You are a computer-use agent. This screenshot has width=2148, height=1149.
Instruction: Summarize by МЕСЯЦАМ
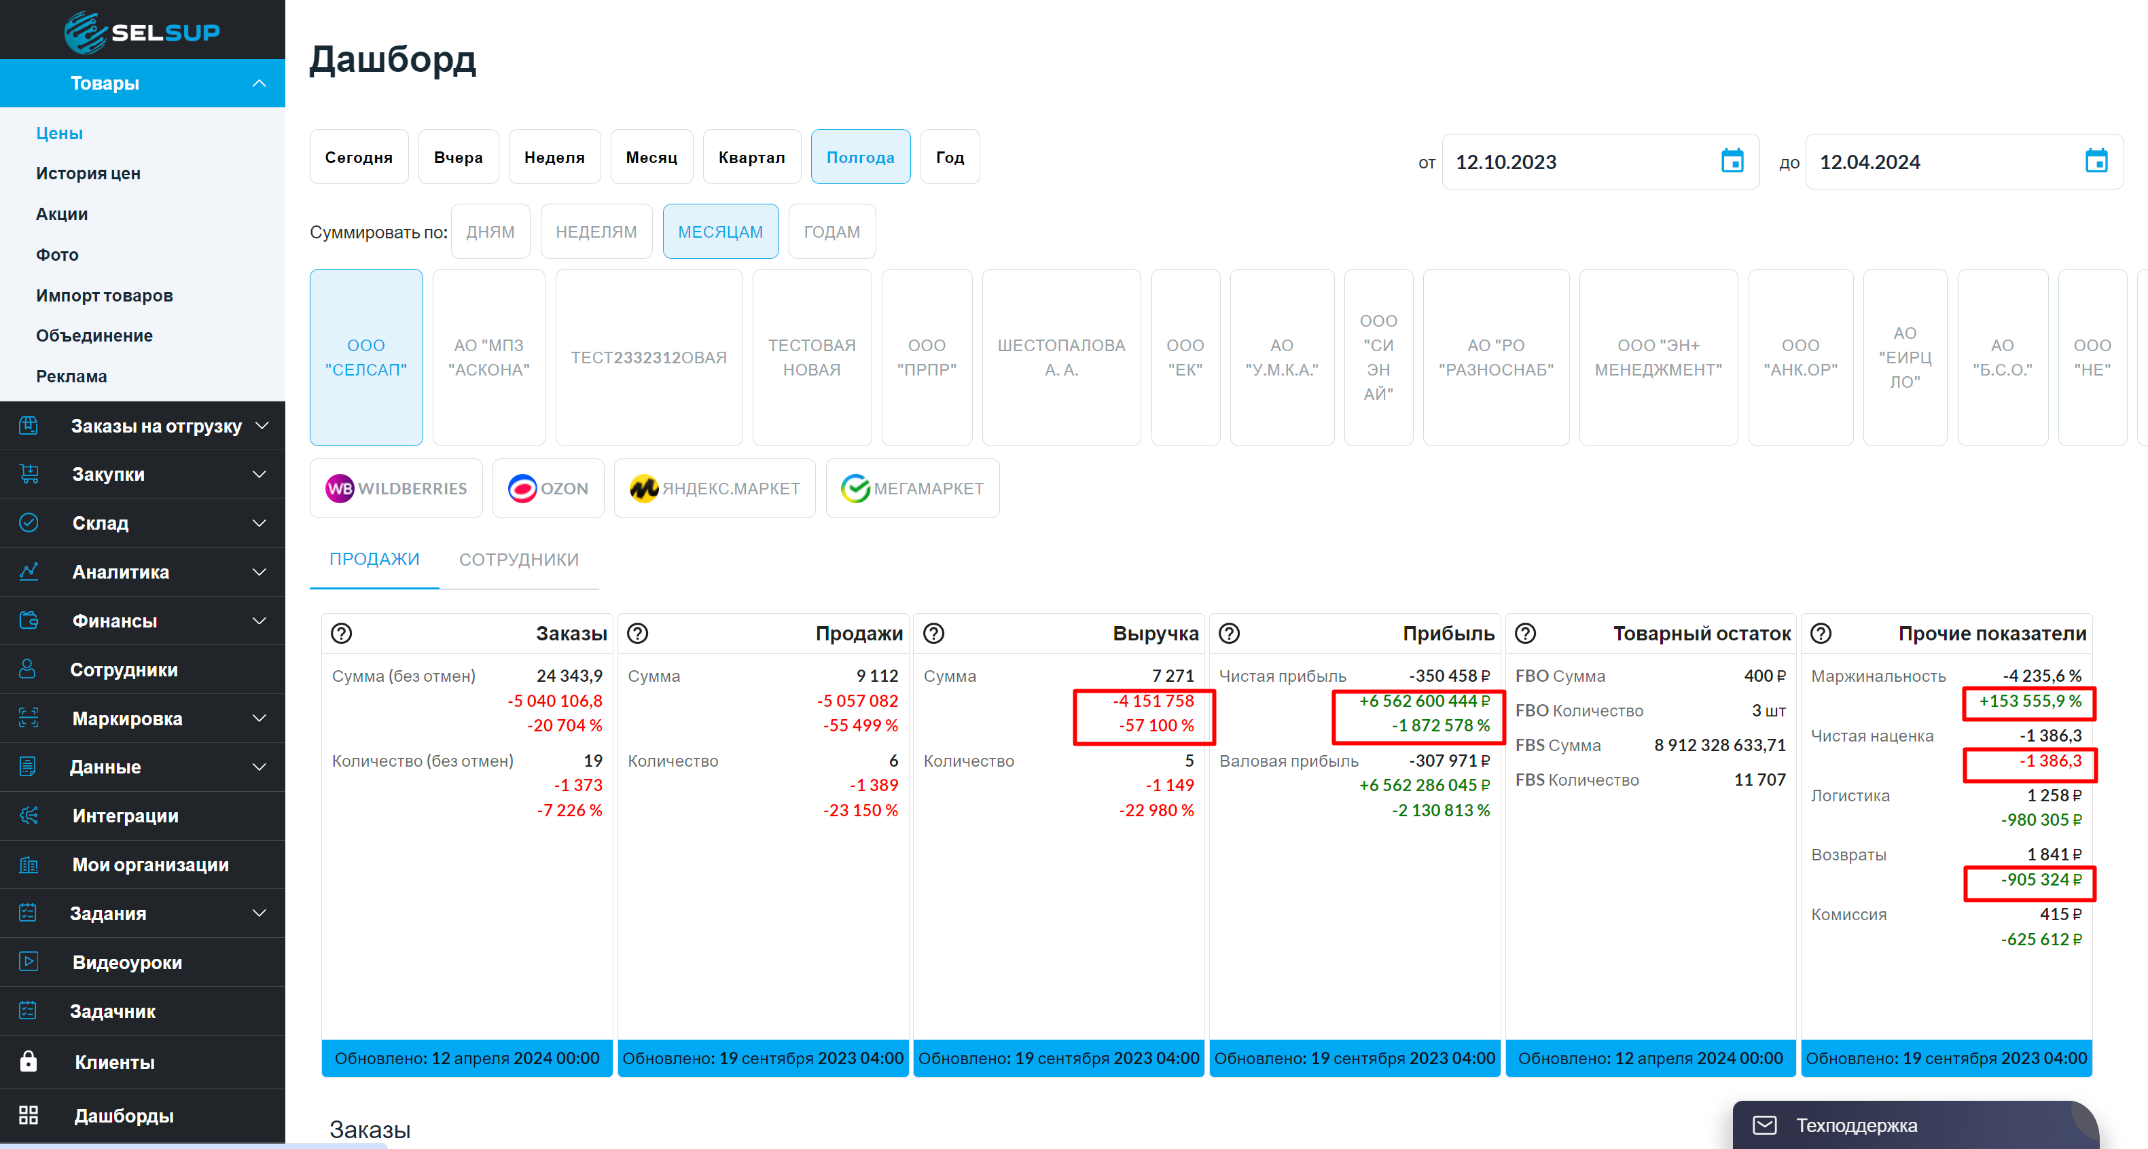(721, 232)
